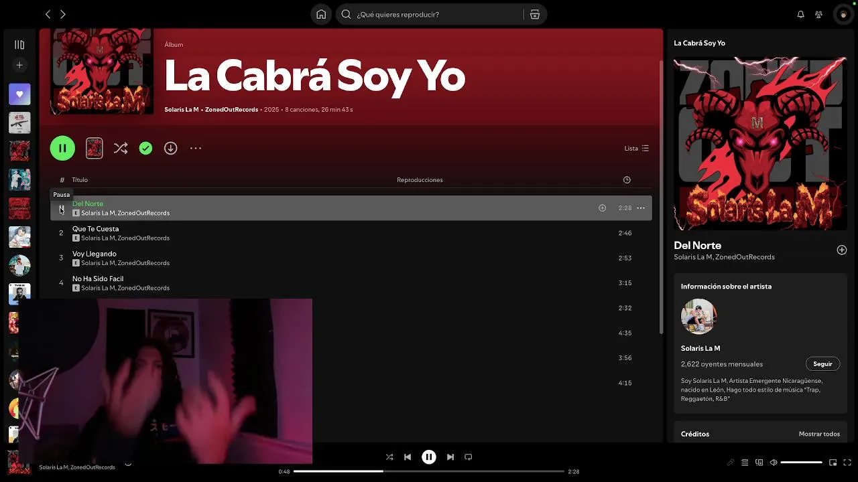Add Del Norte to library in Now Playing panel
The width and height of the screenshot is (858, 482).
[842, 250]
